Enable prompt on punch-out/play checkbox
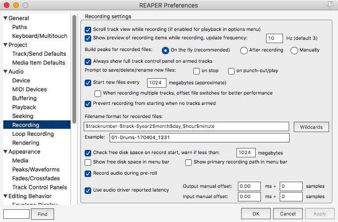This screenshot has height=222, width=338. 231,71
